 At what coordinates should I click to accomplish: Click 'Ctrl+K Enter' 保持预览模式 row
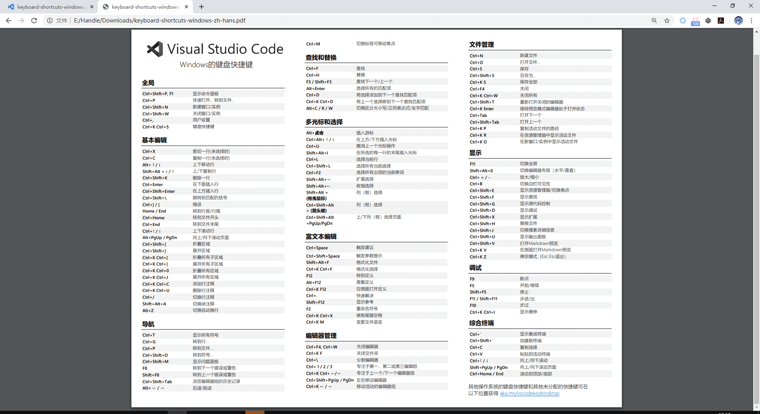point(540,109)
